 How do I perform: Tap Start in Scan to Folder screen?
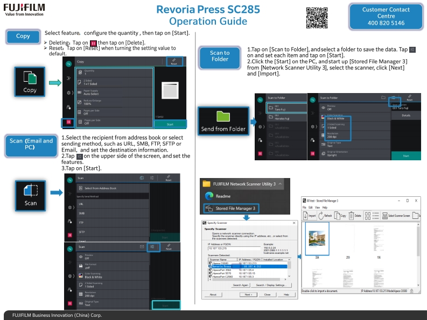pyautogui.click(x=406, y=155)
